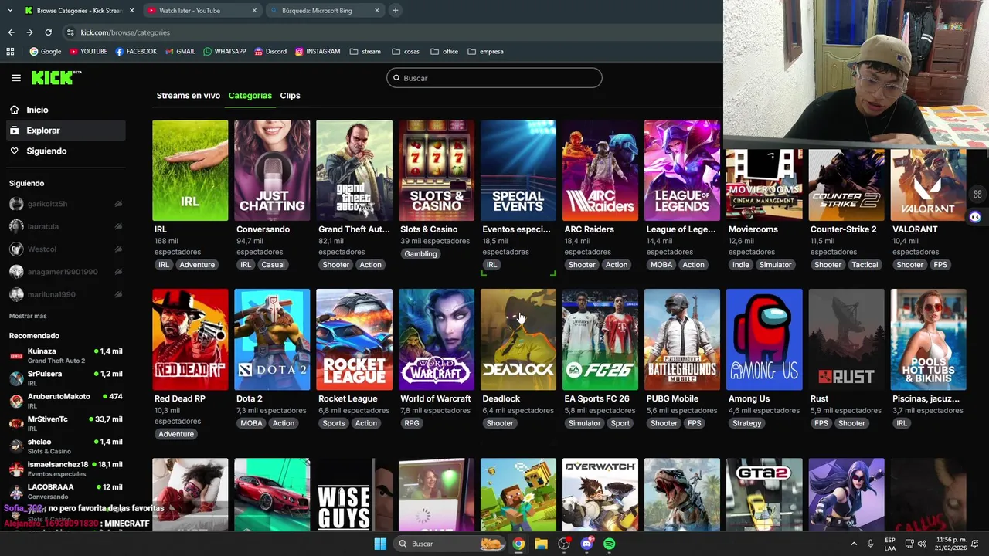Open the GMAIL bookmark

[180, 52]
